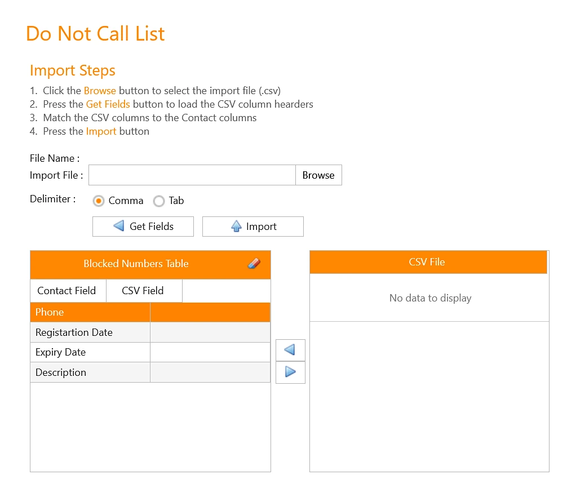The image size is (576, 488).
Task: Select the Expiry Date row
Action: 150,353
